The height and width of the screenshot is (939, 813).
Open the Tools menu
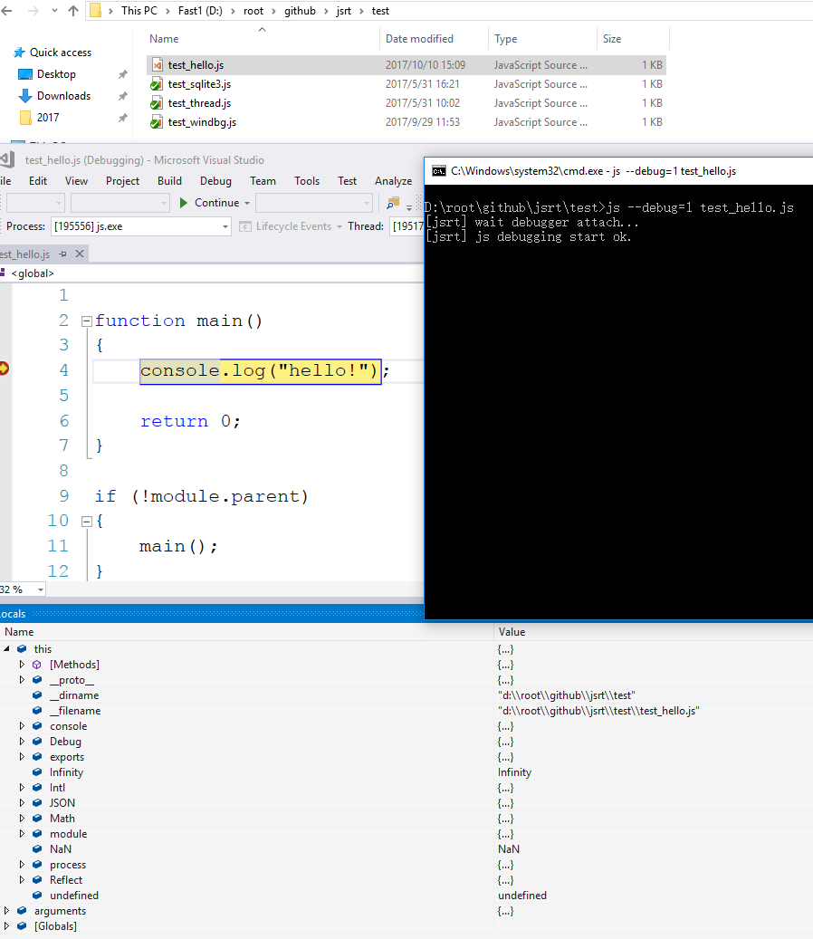(307, 181)
